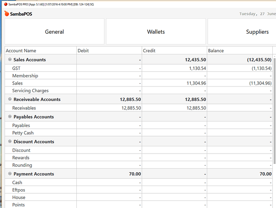This screenshot has width=276, height=208.
Task: Sort by the Debit column header
Action: click(109, 50)
